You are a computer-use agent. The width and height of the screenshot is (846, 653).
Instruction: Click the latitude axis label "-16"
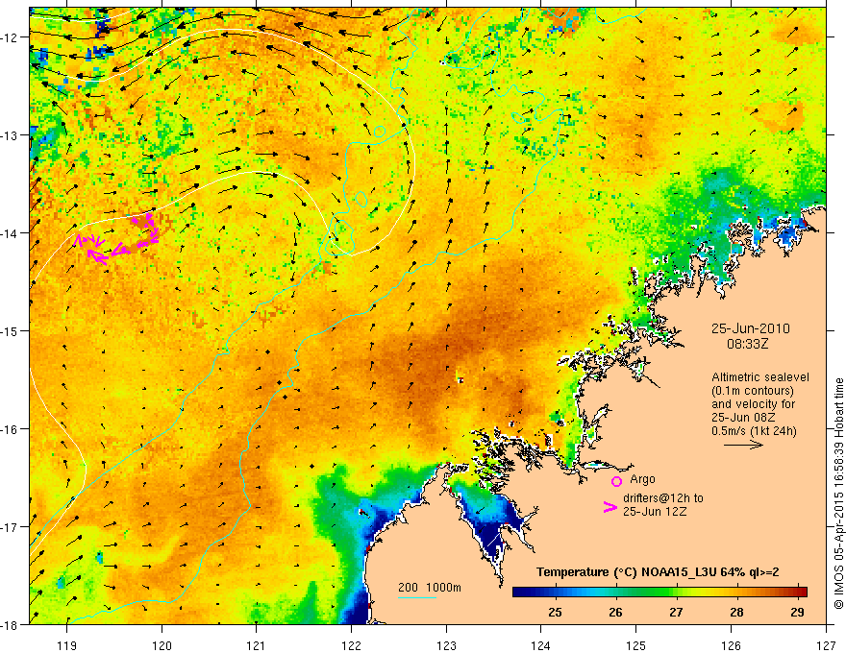tap(11, 429)
